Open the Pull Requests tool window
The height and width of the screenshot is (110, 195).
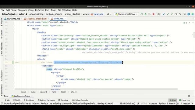(x=2, y=49)
